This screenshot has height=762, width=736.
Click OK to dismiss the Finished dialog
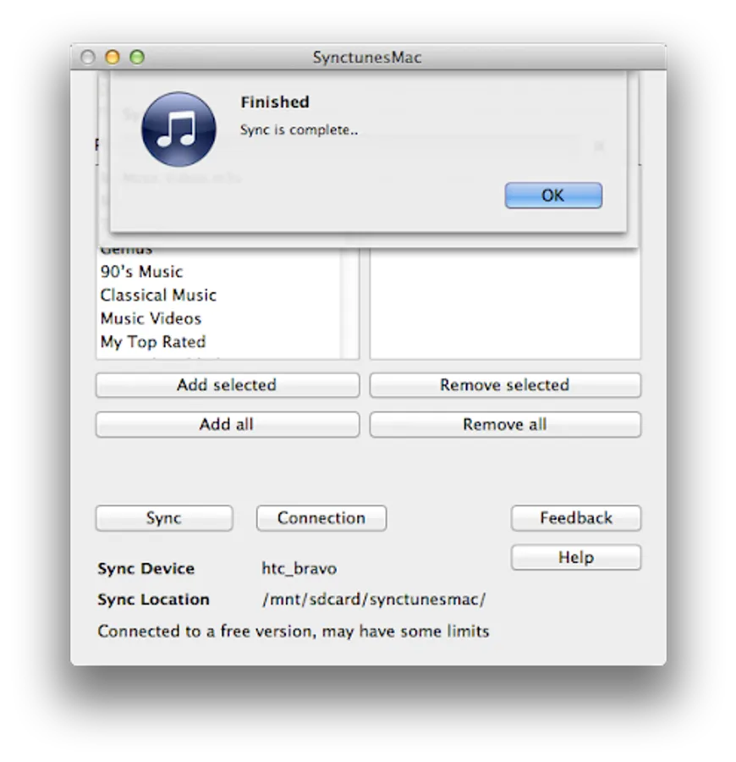click(553, 196)
